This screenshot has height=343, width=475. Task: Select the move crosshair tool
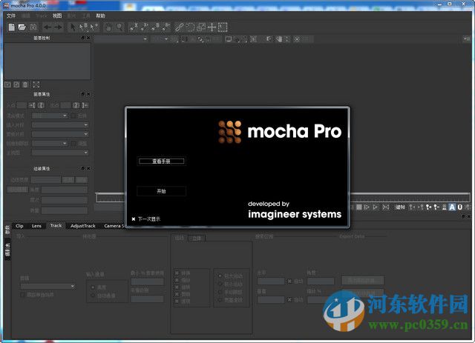pyautogui.click(x=212, y=27)
